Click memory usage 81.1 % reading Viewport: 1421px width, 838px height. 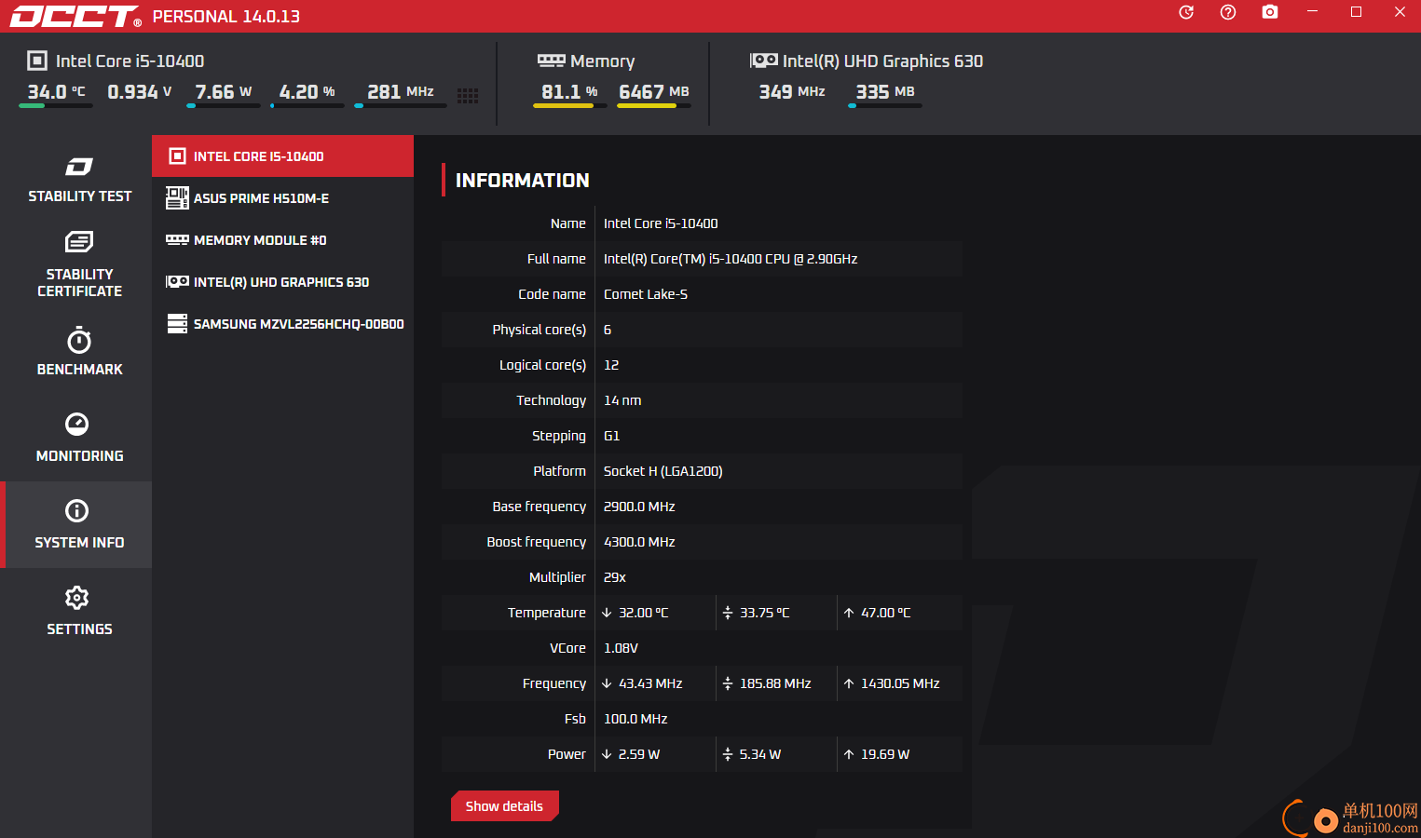[569, 92]
